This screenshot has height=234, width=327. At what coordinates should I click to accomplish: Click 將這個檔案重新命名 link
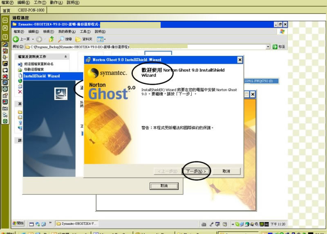(x=39, y=64)
